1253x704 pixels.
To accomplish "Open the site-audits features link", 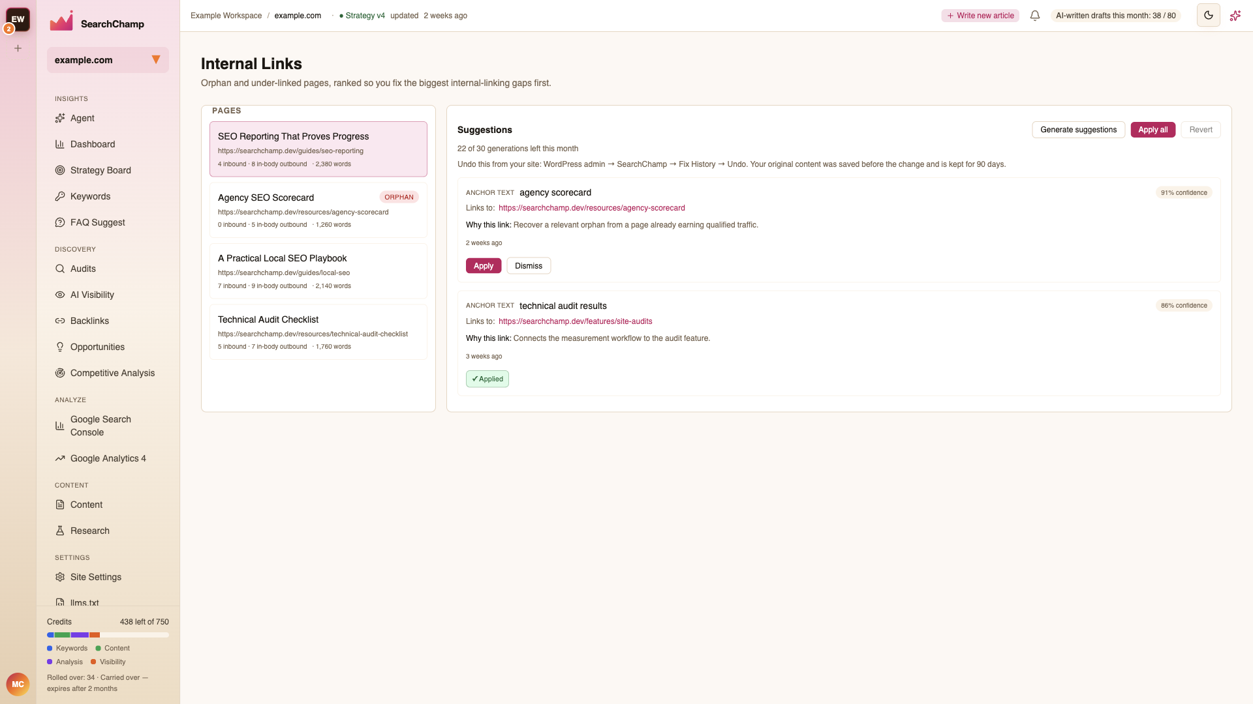I will coord(576,321).
